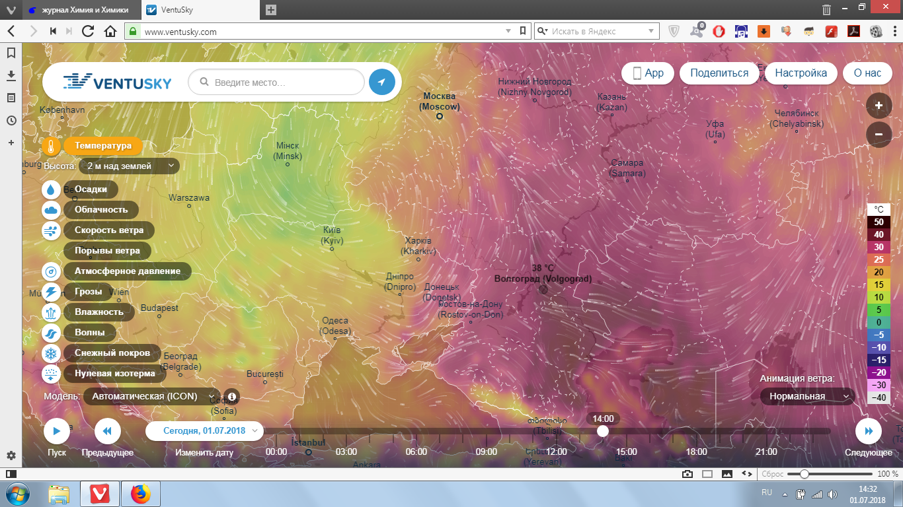Open the О нас page
903x507 pixels.
click(867, 73)
